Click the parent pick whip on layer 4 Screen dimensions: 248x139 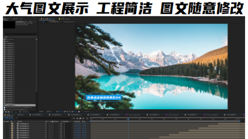point(61,130)
